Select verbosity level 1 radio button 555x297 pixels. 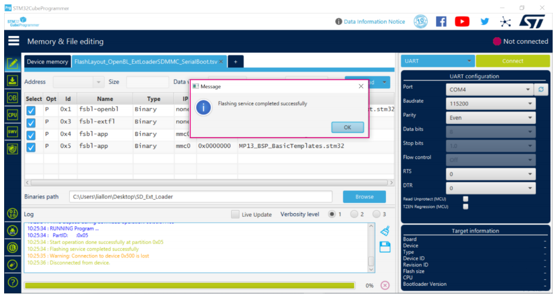(x=332, y=214)
